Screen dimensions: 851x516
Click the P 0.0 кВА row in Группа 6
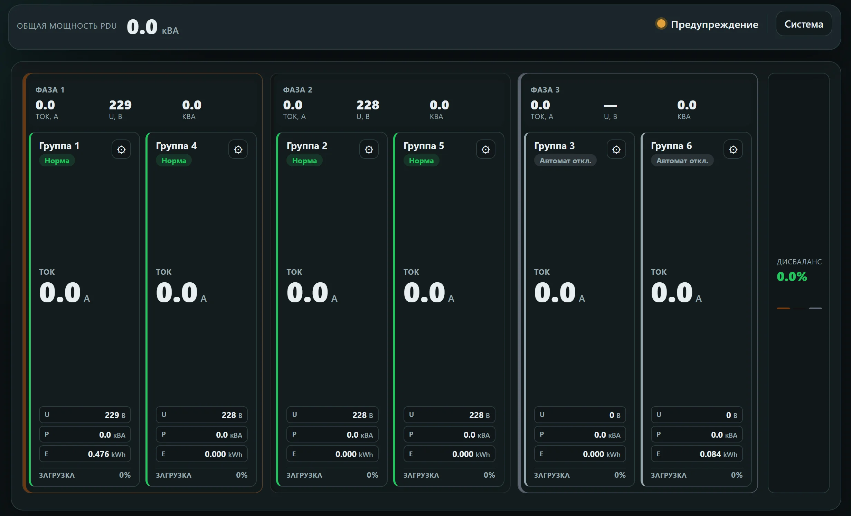[x=697, y=435]
